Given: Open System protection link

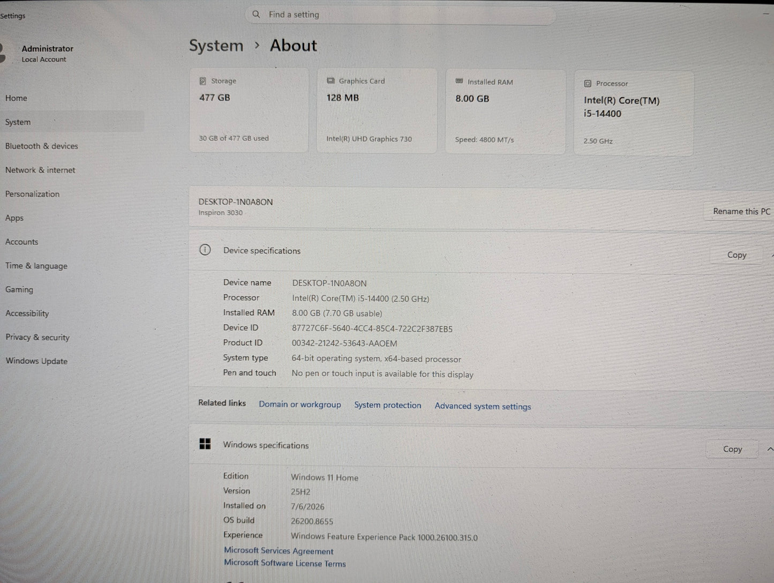Looking at the screenshot, I should pyautogui.click(x=388, y=405).
